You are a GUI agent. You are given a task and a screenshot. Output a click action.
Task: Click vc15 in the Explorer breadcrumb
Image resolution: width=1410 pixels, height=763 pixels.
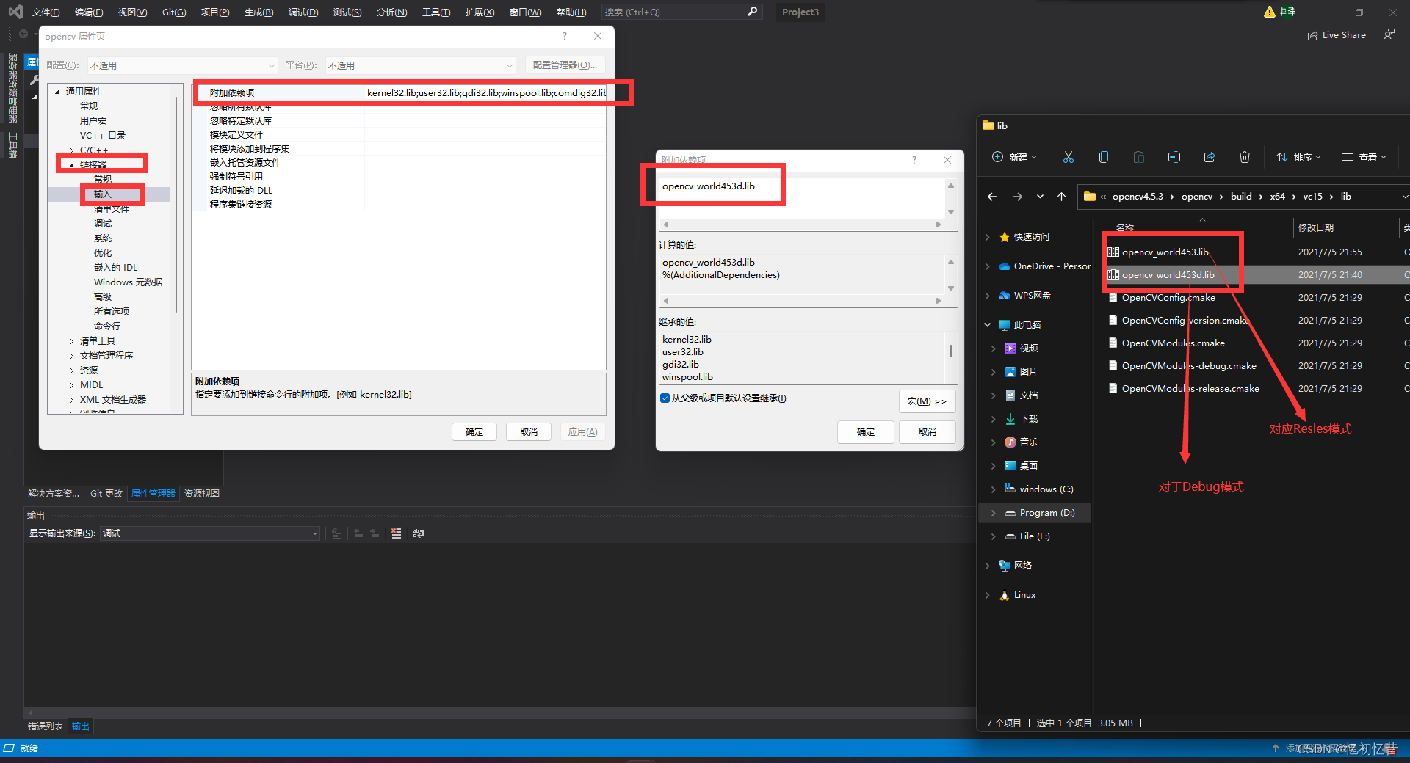tap(1312, 197)
